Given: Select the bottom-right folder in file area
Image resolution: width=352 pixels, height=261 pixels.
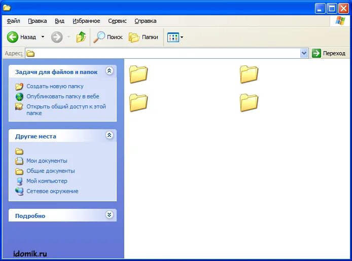Looking at the screenshot, I should pos(249,102).
